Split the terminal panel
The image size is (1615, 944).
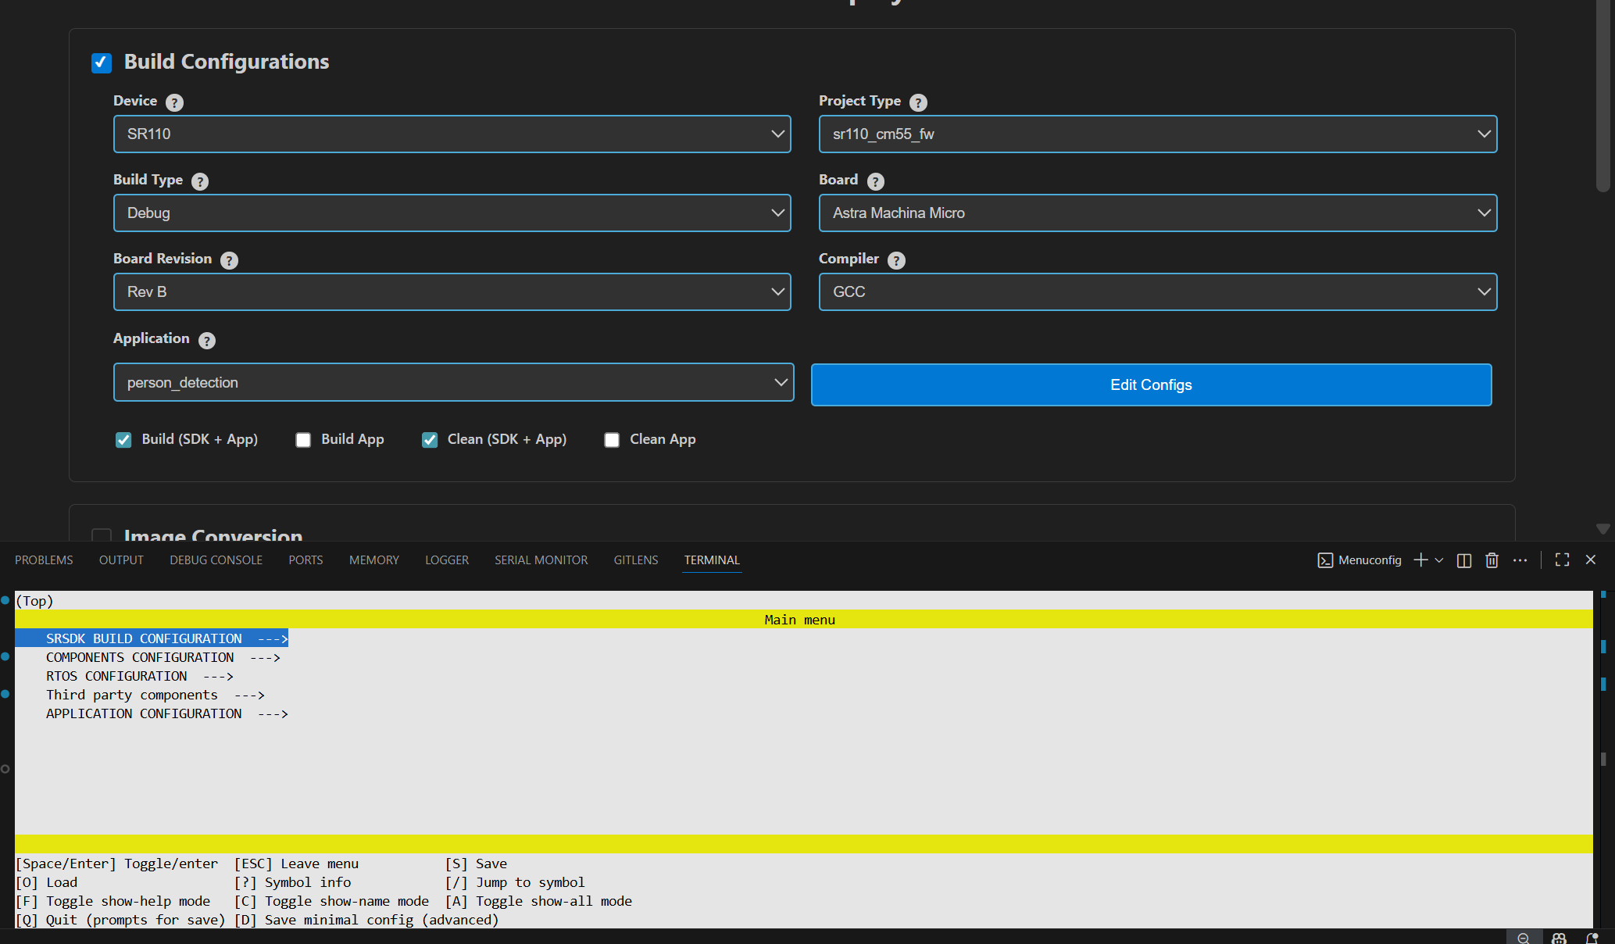[1464, 560]
